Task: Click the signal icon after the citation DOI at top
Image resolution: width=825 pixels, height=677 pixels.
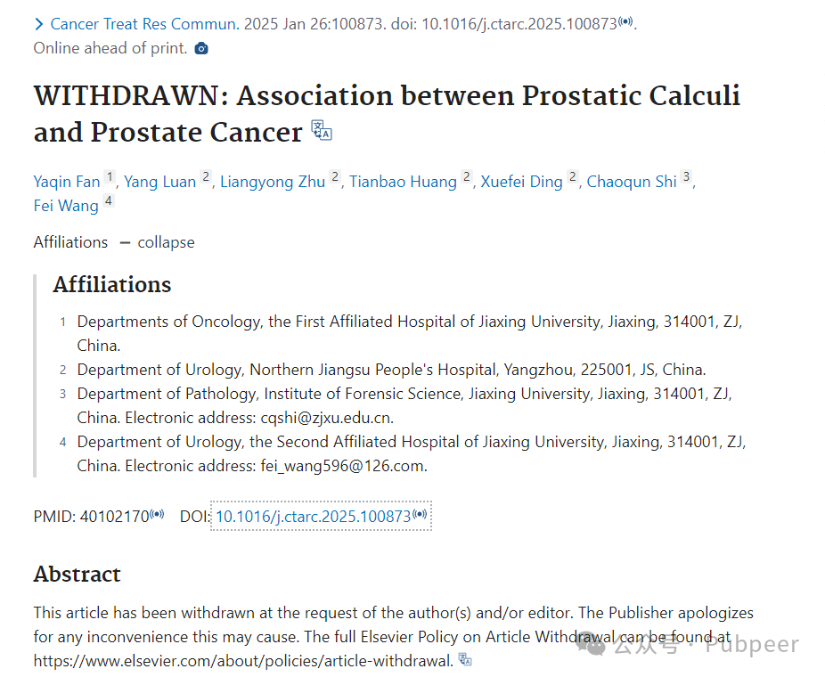Action: (625, 21)
